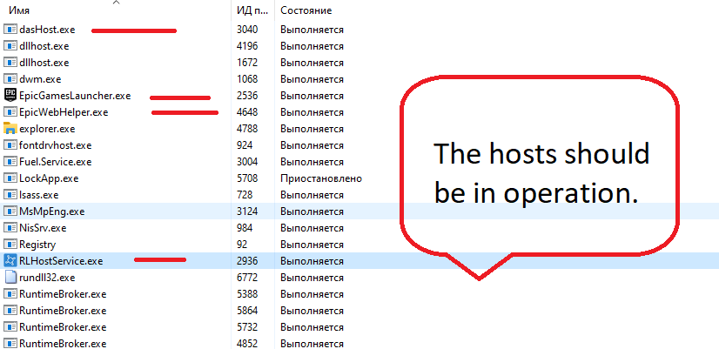
Task: Click PID value 6772
Action: coord(247,278)
